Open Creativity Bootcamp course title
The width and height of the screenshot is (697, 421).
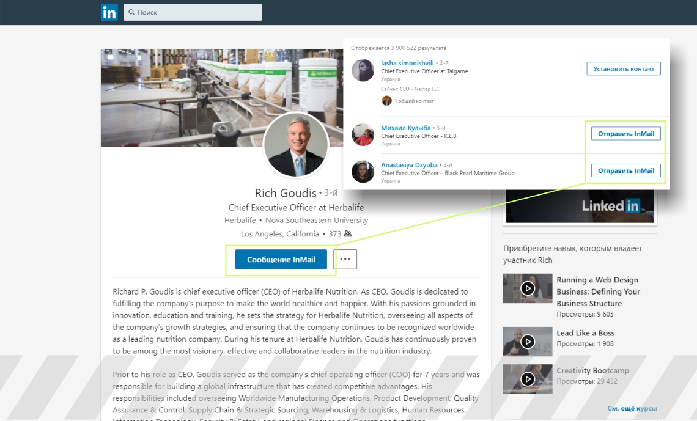coord(592,370)
